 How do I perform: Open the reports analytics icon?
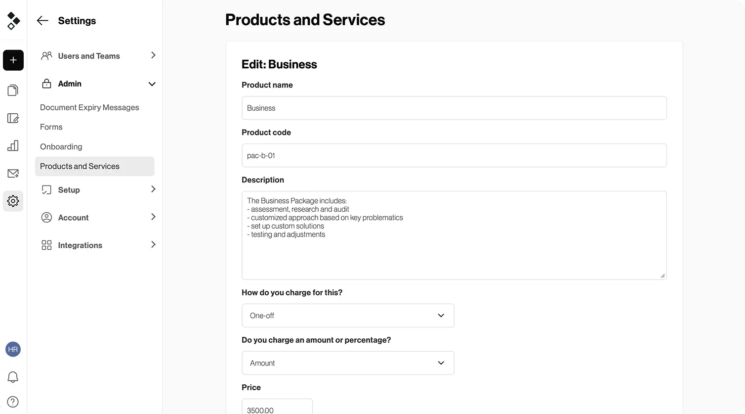tap(13, 145)
